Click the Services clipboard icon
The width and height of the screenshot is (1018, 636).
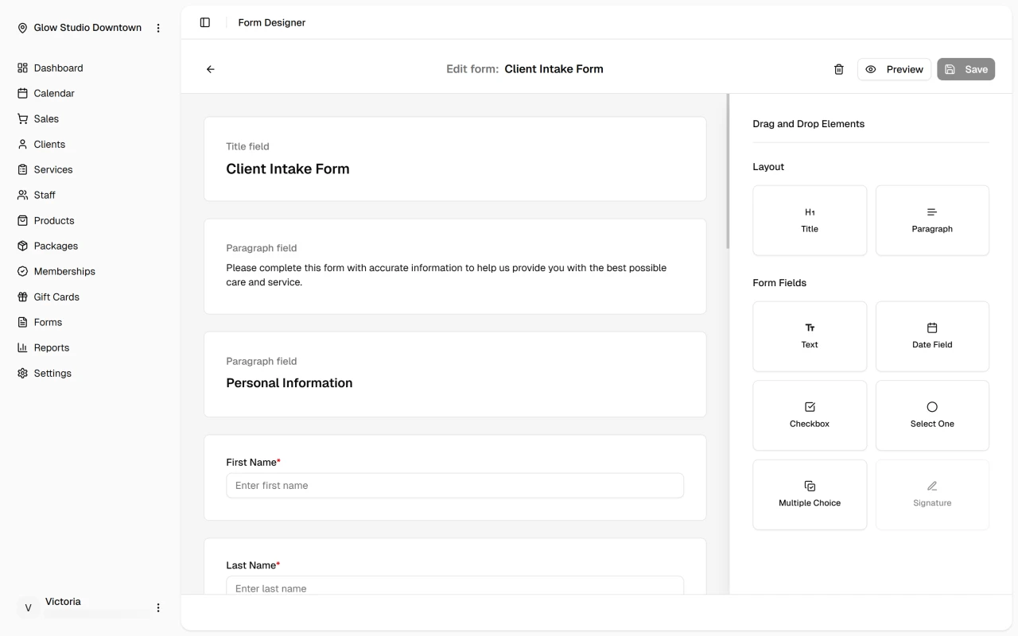(22, 170)
